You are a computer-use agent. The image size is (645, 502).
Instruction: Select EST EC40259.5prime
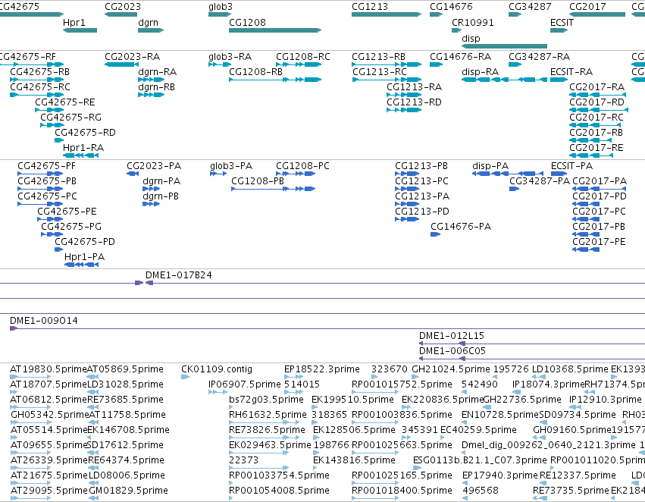click(478, 430)
